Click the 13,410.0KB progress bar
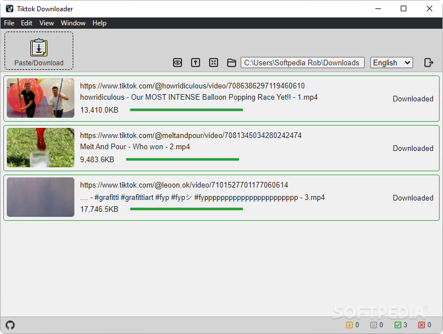 coord(187,110)
